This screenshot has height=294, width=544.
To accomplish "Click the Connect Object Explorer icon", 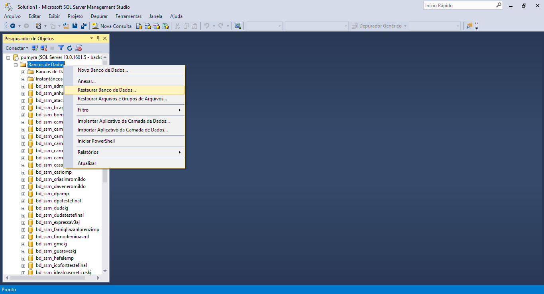I will point(35,48).
